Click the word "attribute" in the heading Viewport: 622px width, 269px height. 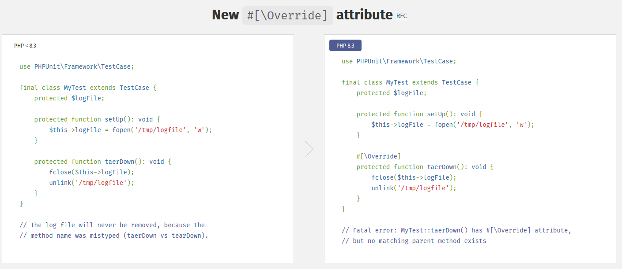[x=364, y=15]
